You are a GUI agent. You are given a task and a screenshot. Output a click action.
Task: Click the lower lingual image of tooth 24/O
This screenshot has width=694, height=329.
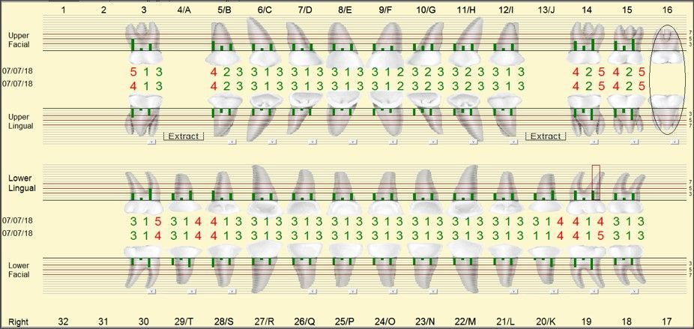[384, 193]
